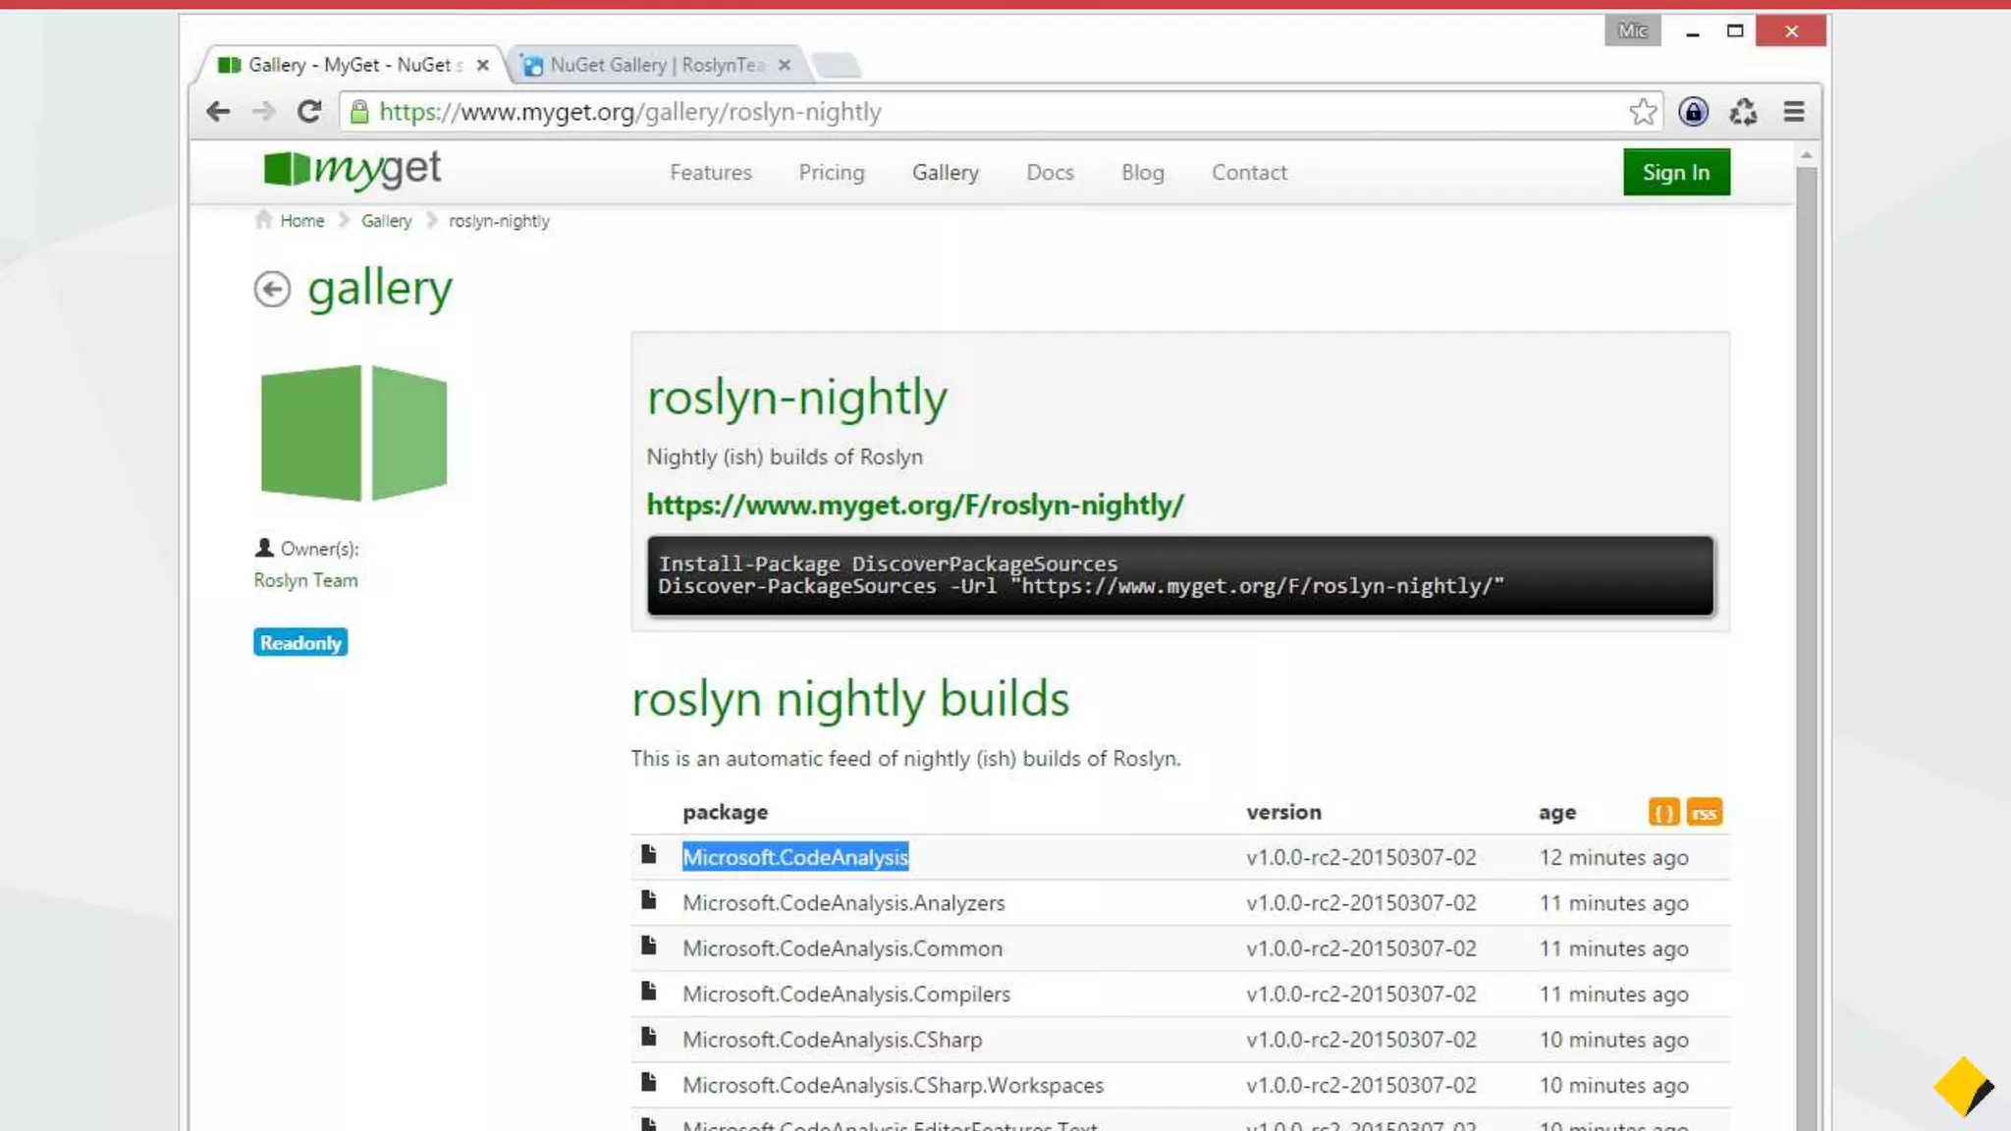The width and height of the screenshot is (2011, 1131).
Task: Open the JSON feed orange braces icon
Action: [x=1663, y=812]
